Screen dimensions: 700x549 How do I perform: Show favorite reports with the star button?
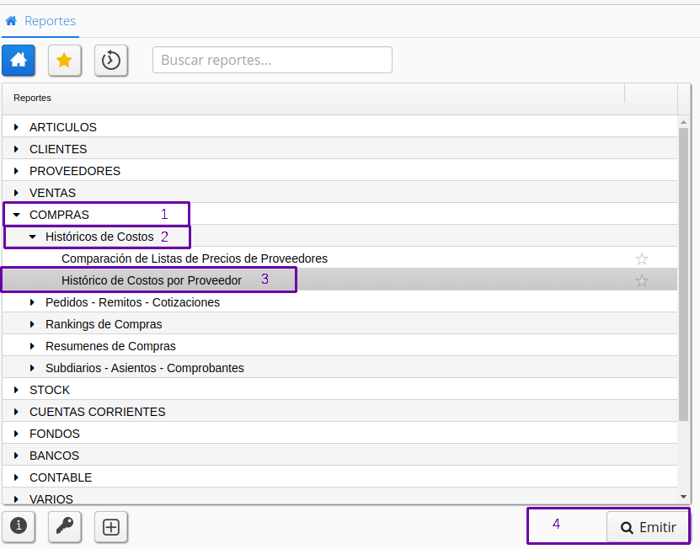[x=65, y=61]
